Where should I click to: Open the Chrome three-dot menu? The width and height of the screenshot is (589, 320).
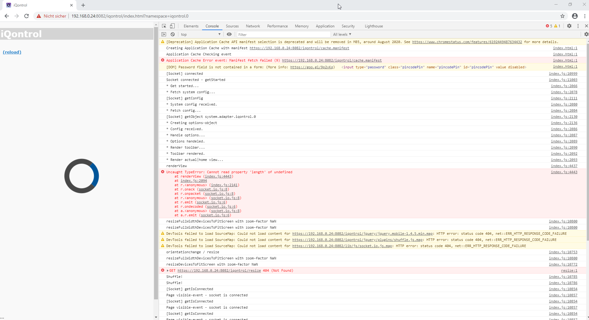coord(585,16)
